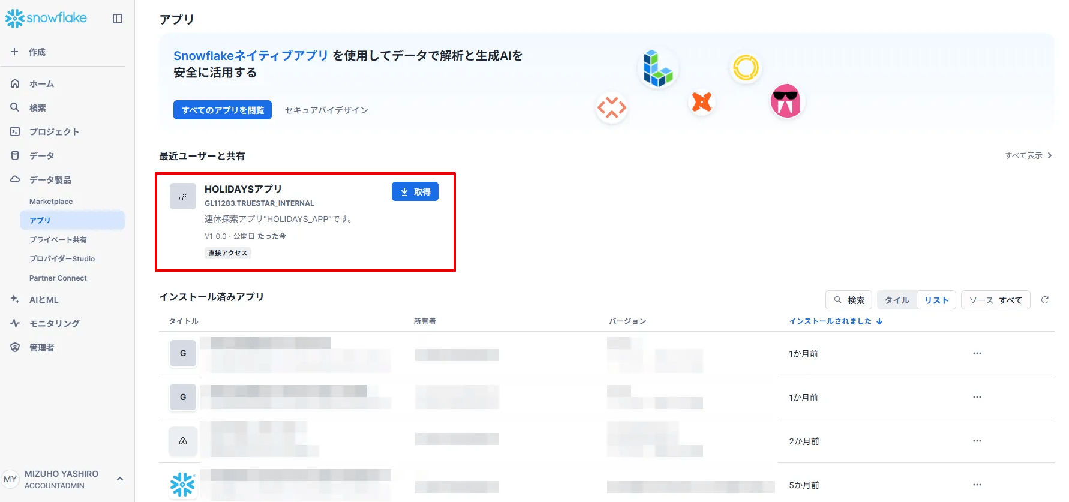Expand the MIZUHO YASHIRO account menu
Screen dimensions: 1069x502
click(120, 479)
